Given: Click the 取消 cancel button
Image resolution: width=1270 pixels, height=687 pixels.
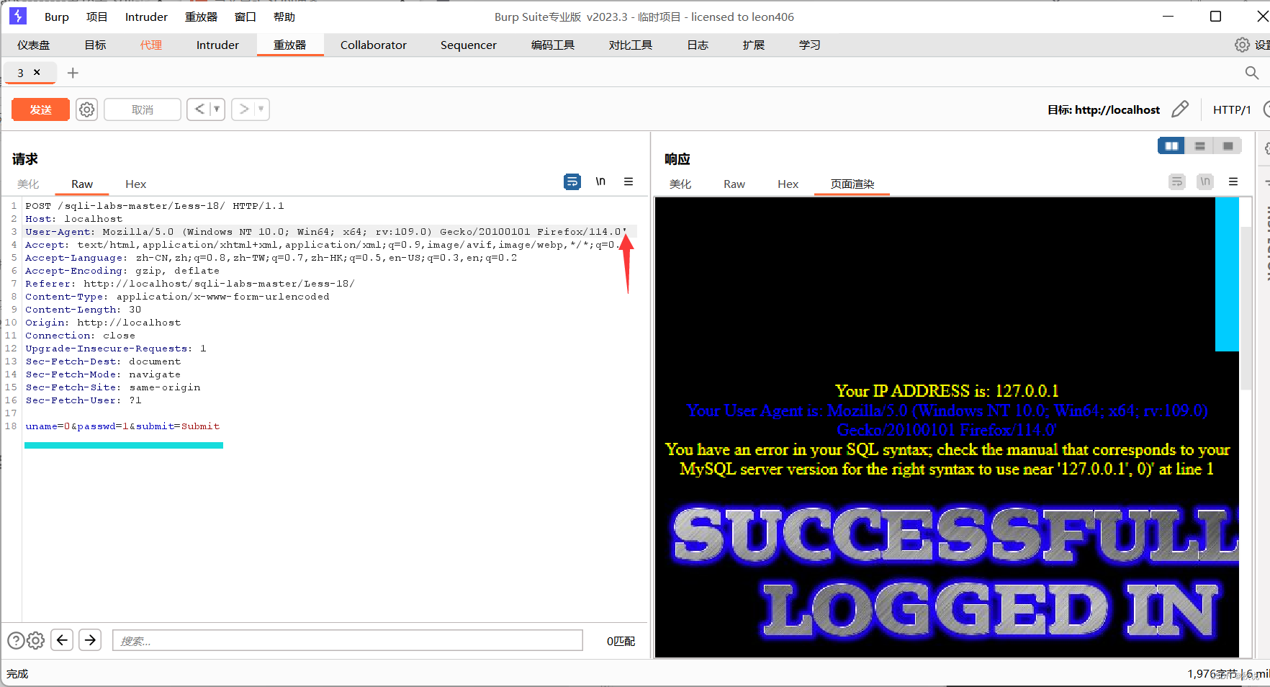Looking at the screenshot, I should coord(143,109).
